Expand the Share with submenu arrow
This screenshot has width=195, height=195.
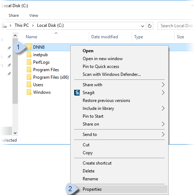[x=163, y=85]
